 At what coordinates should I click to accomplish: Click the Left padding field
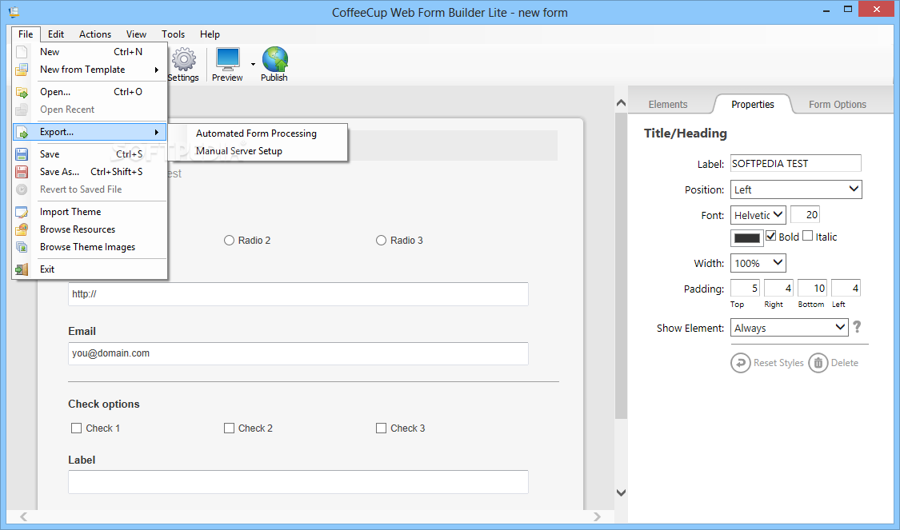(846, 288)
